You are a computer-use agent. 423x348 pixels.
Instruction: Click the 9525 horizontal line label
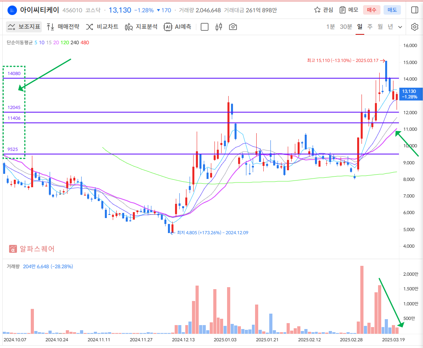click(x=13, y=150)
